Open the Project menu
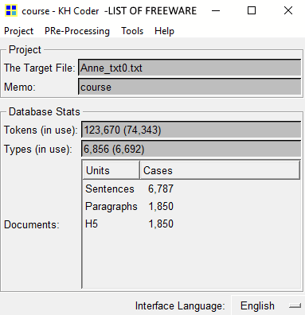Viewport: 305px width, 315px height. 19,31
